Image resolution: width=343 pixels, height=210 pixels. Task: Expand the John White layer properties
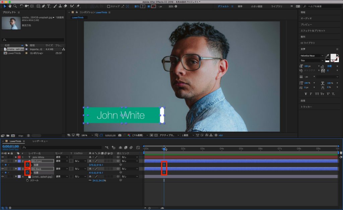[16, 157]
